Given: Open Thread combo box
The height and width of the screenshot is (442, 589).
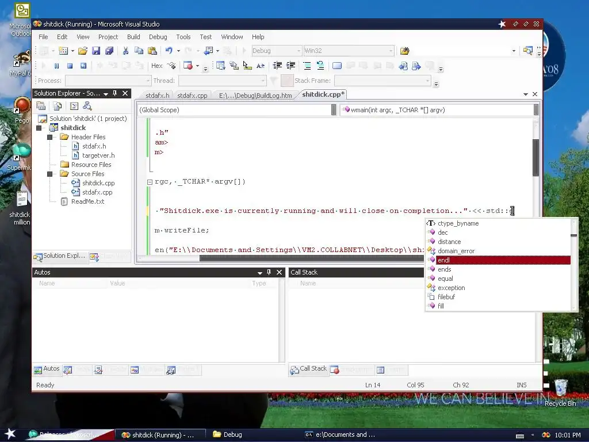Looking at the screenshot, I should click(x=223, y=81).
